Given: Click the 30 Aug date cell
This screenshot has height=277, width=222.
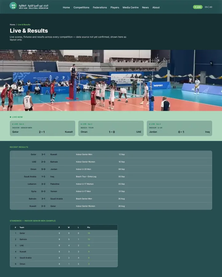Looking at the screenshot, I should pos(121,199).
